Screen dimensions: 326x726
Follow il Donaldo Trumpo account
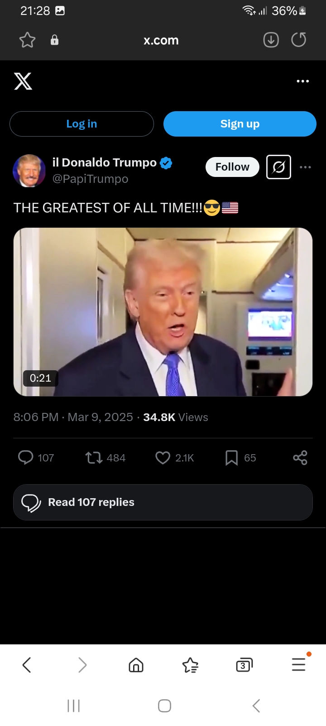point(232,167)
